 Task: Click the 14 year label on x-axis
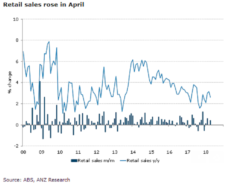point(133,152)
